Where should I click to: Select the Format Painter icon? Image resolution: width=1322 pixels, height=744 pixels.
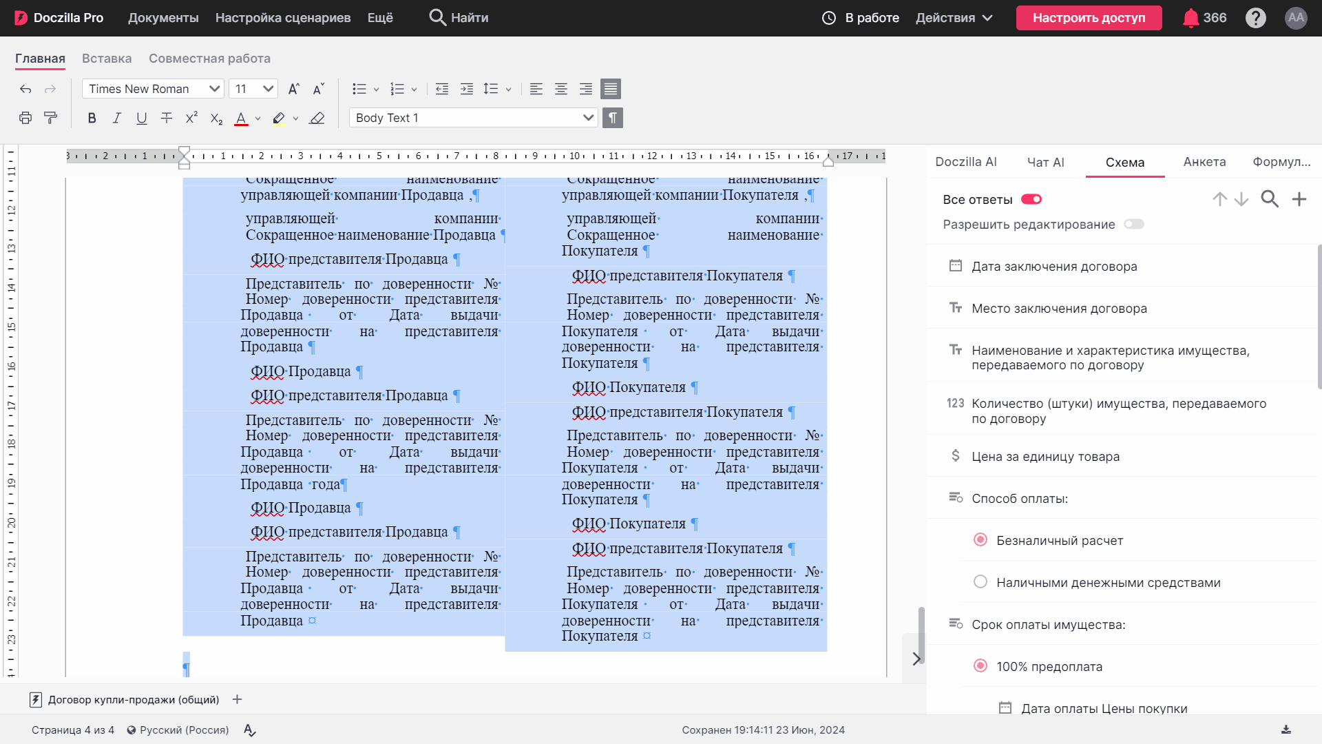50,118
